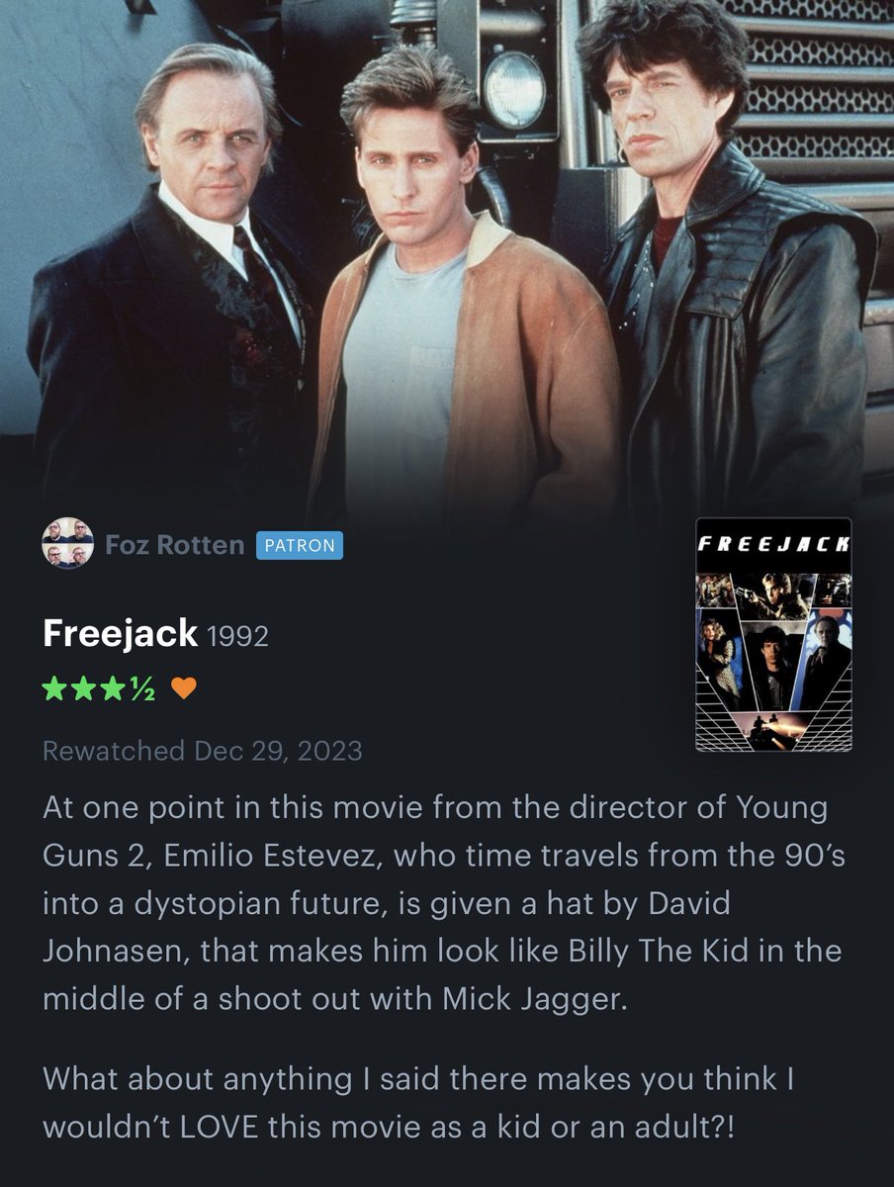Click the man wearing the tan jacket
Viewport: 894px width, 1187px height.
point(463,297)
